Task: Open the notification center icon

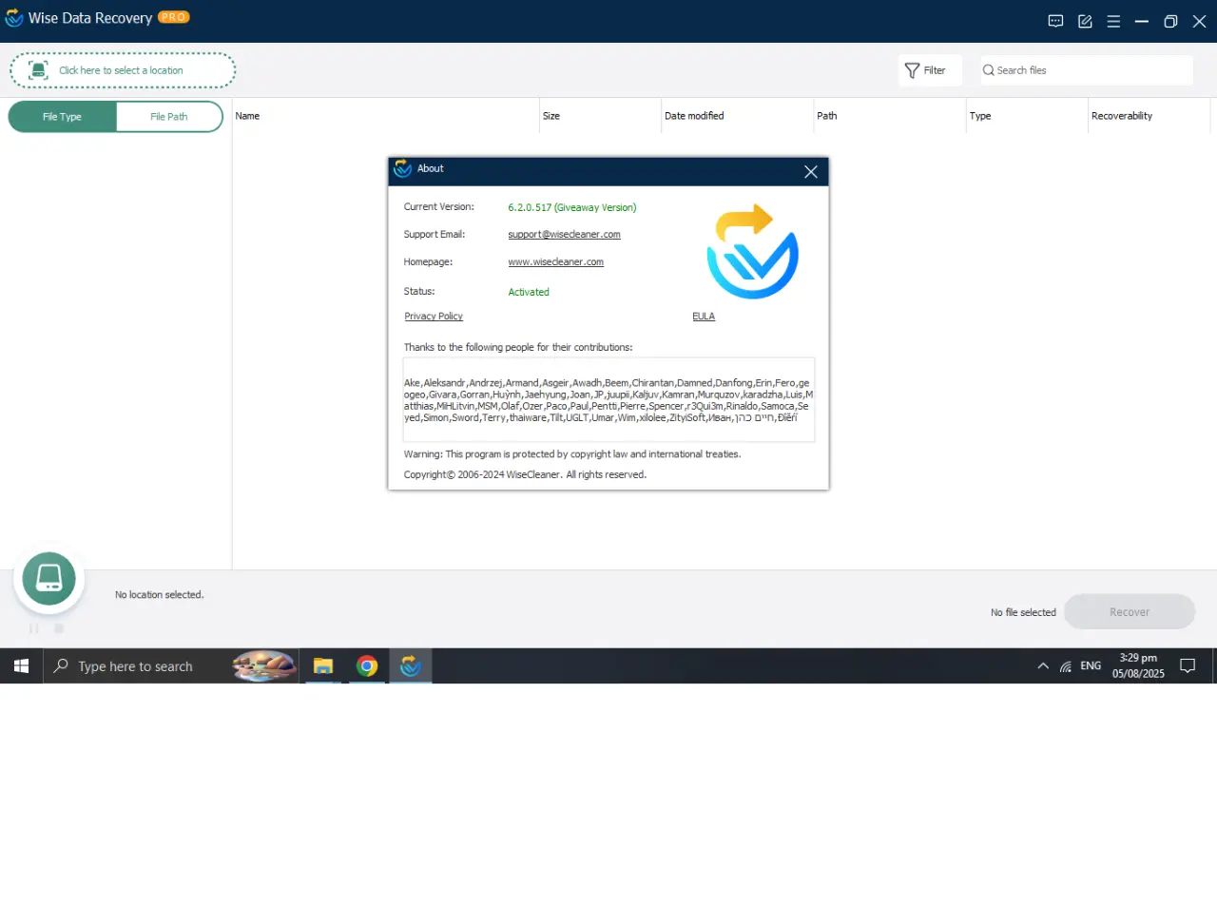Action: pyautogui.click(x=1188, y=666)
